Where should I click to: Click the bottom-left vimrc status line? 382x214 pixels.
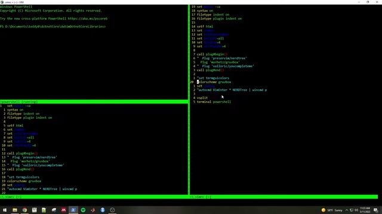point(94,197)
